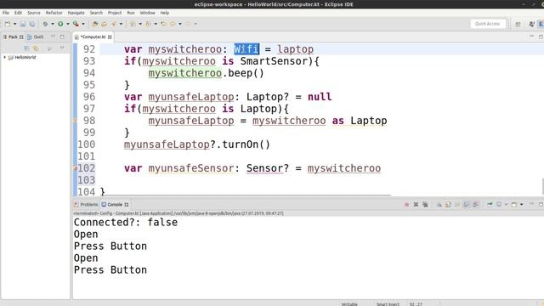Open the Run configurations dropdown arrow
This screenshot has width=544, height=306.
68,24
